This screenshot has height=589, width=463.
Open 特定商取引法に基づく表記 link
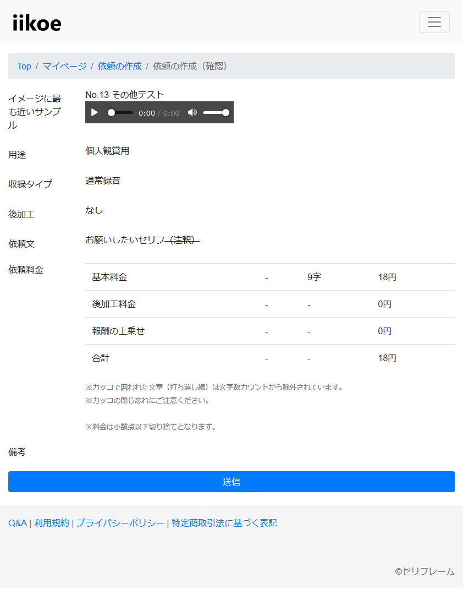coord(224,523)
